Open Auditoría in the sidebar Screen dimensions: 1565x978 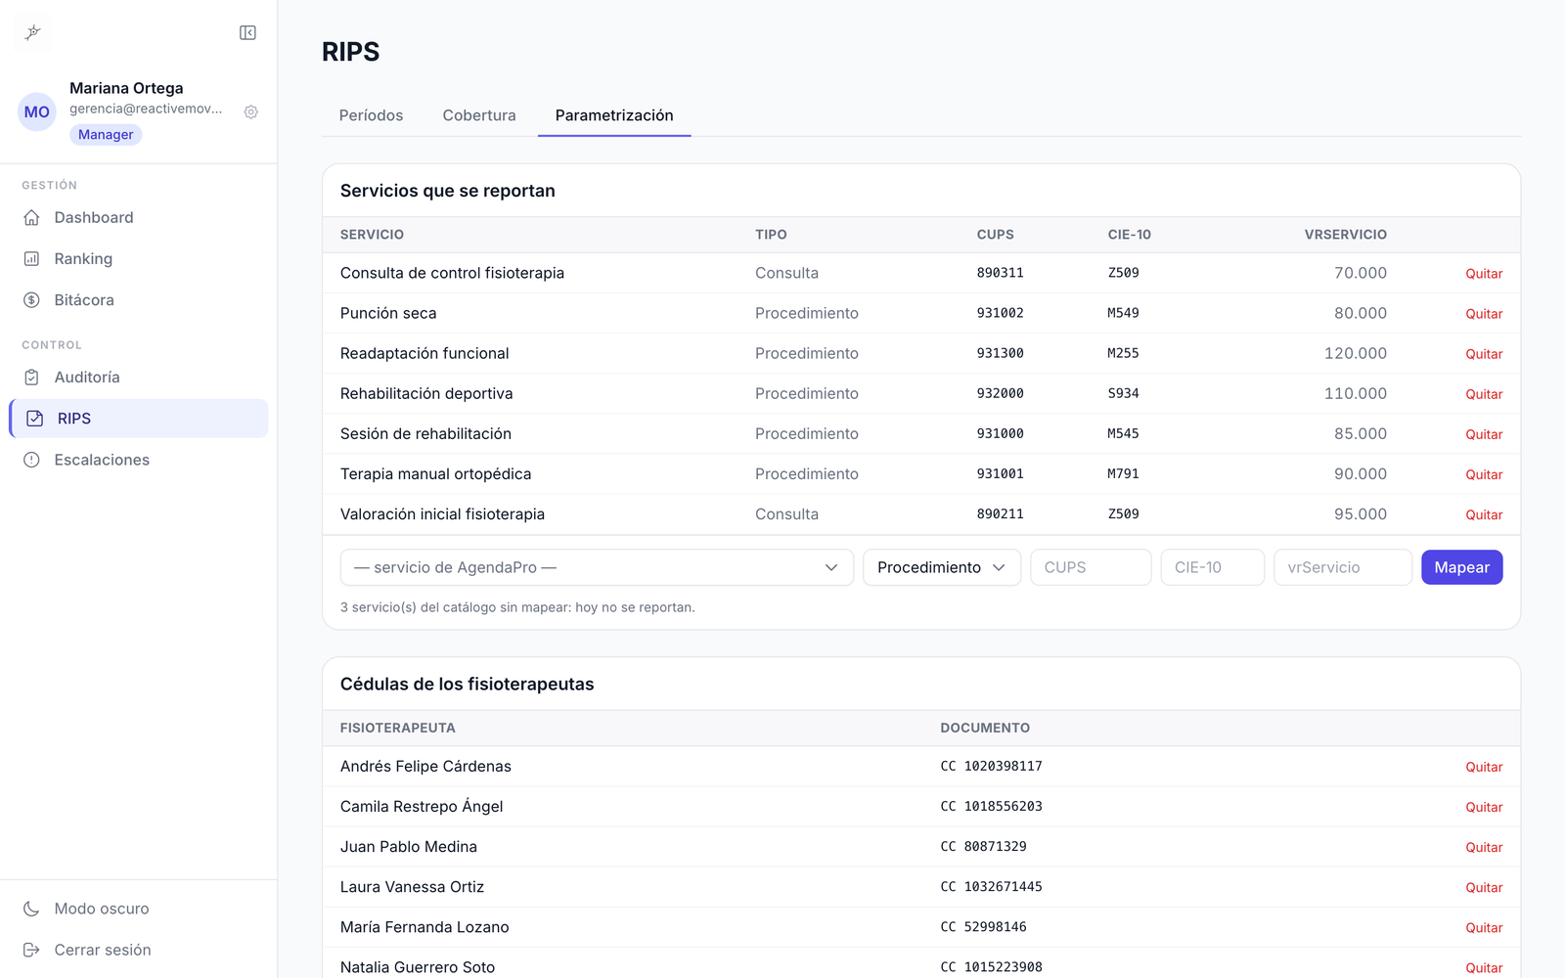(139, 378)
